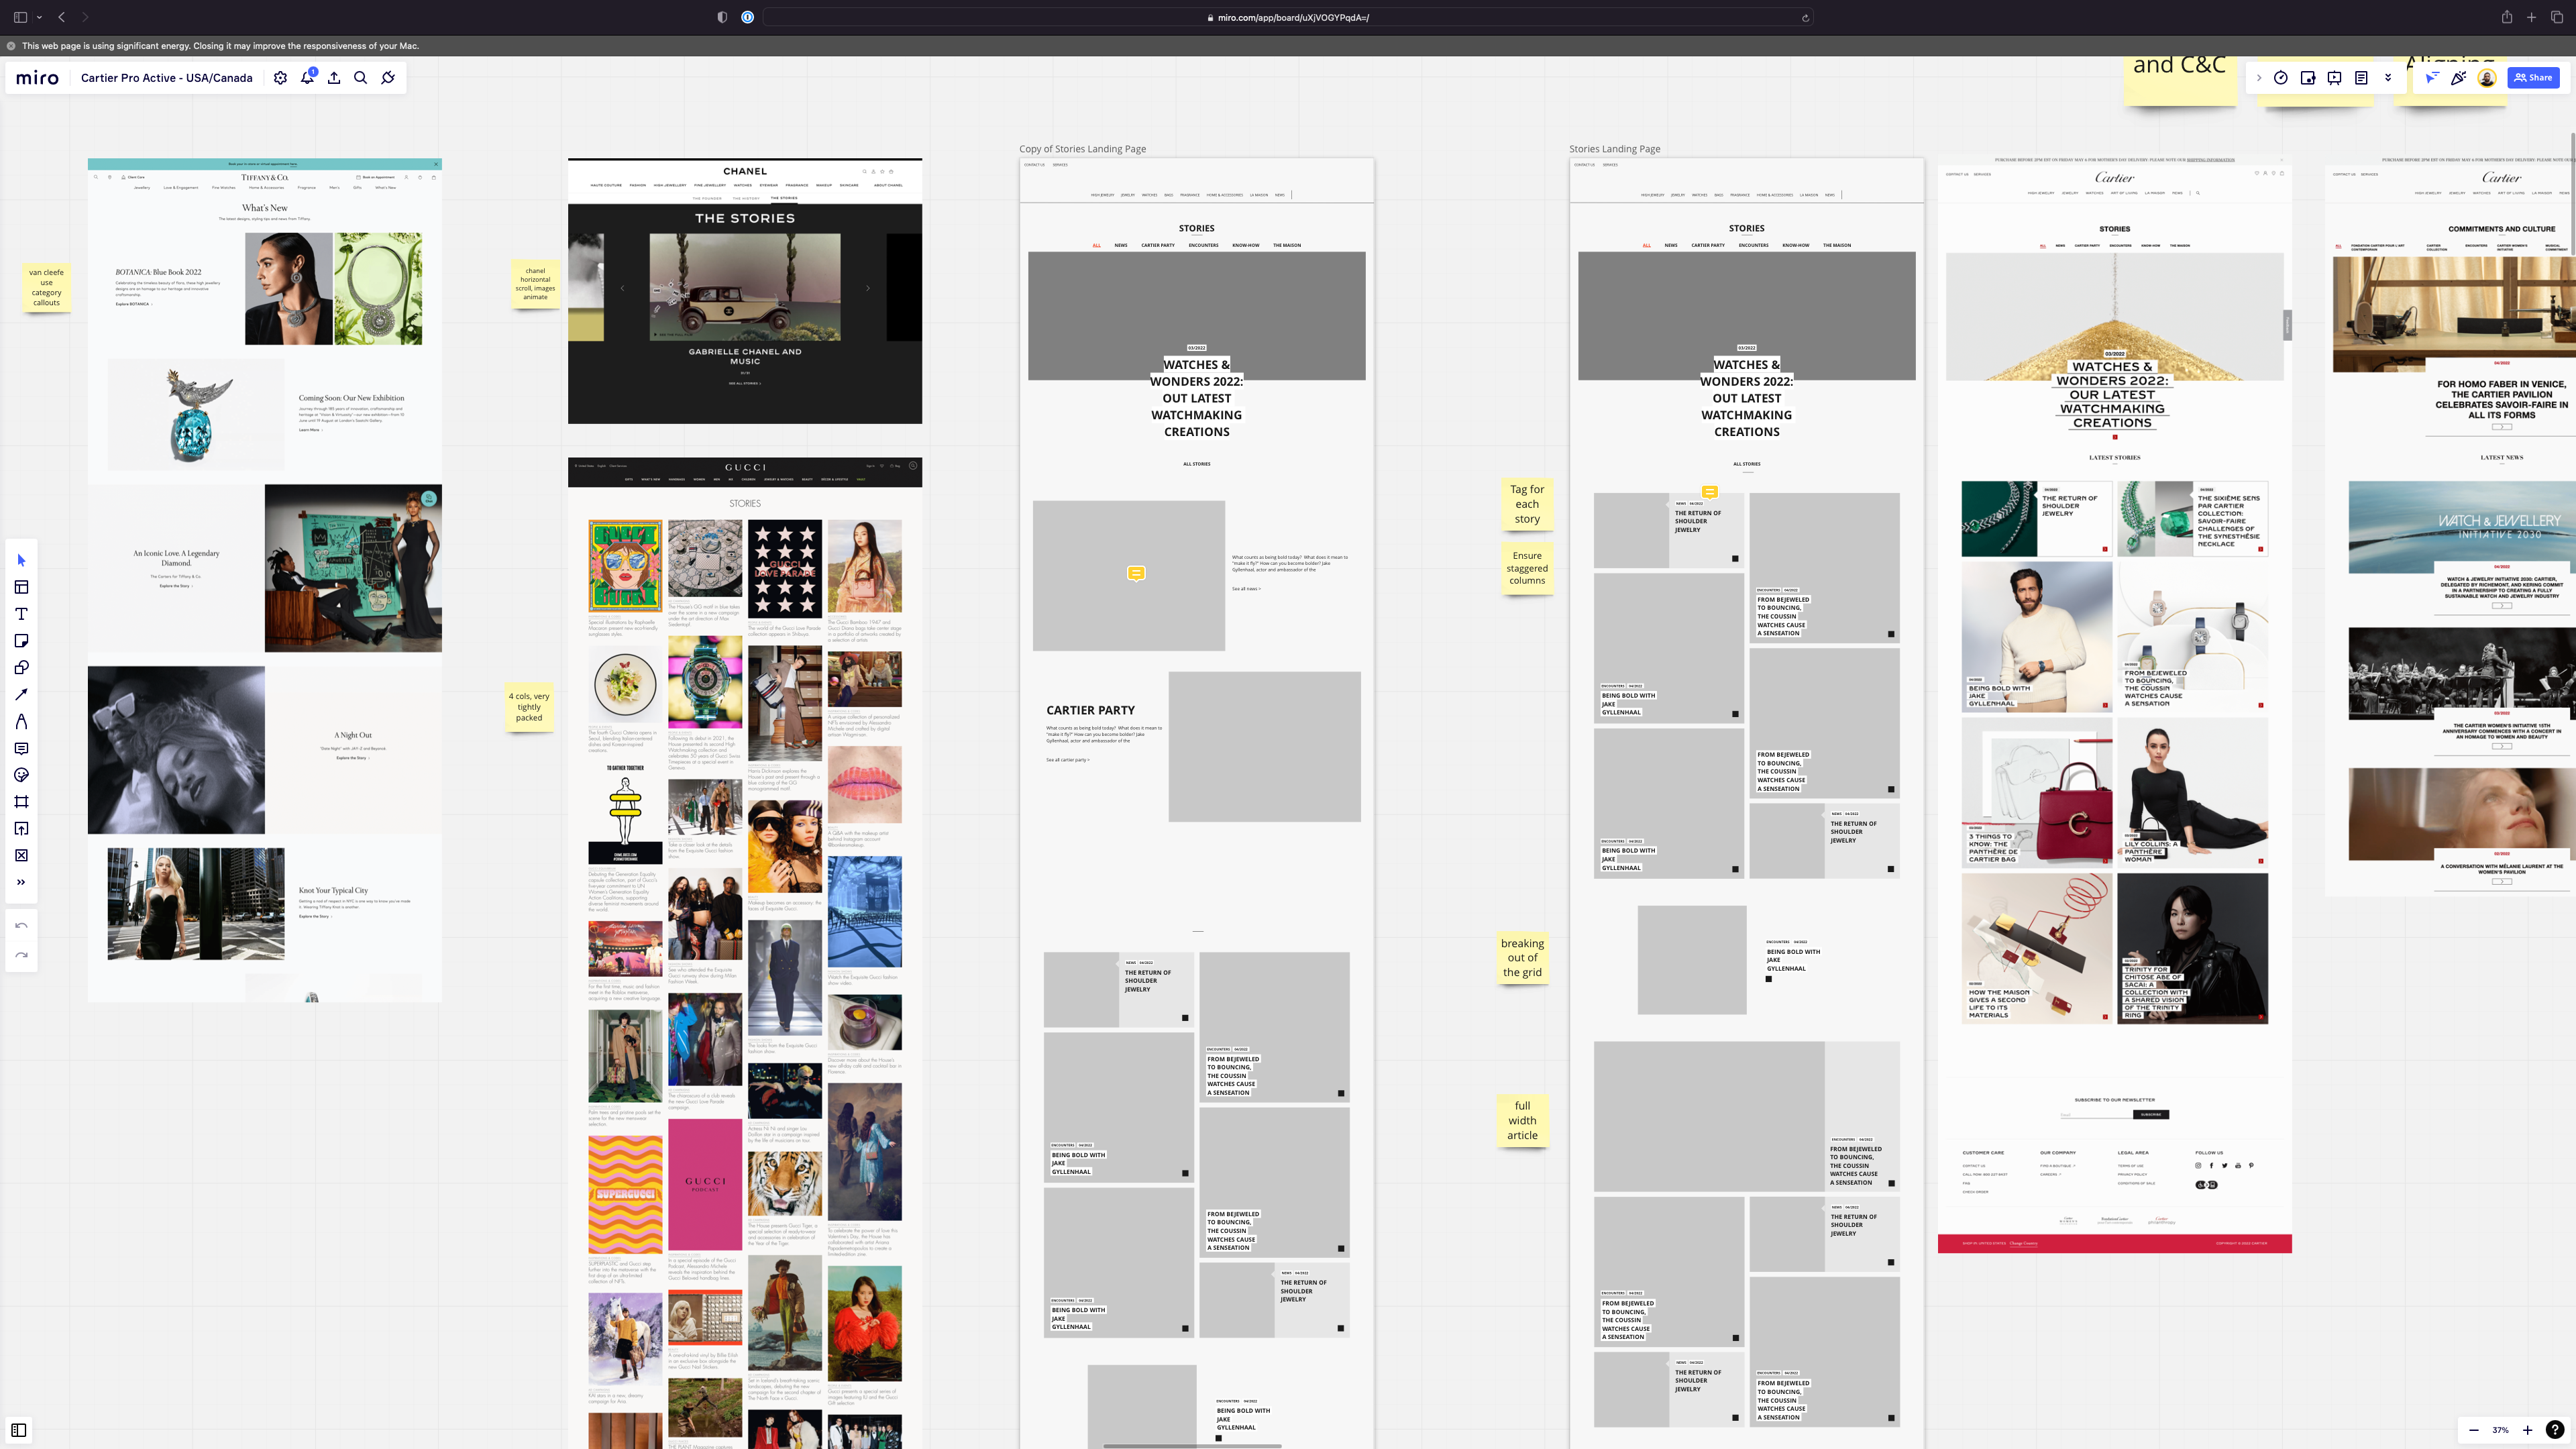Open board settings gear menu
Image resolution: width=2576 pixels, height=1449 pixels.
pos(280,78)
